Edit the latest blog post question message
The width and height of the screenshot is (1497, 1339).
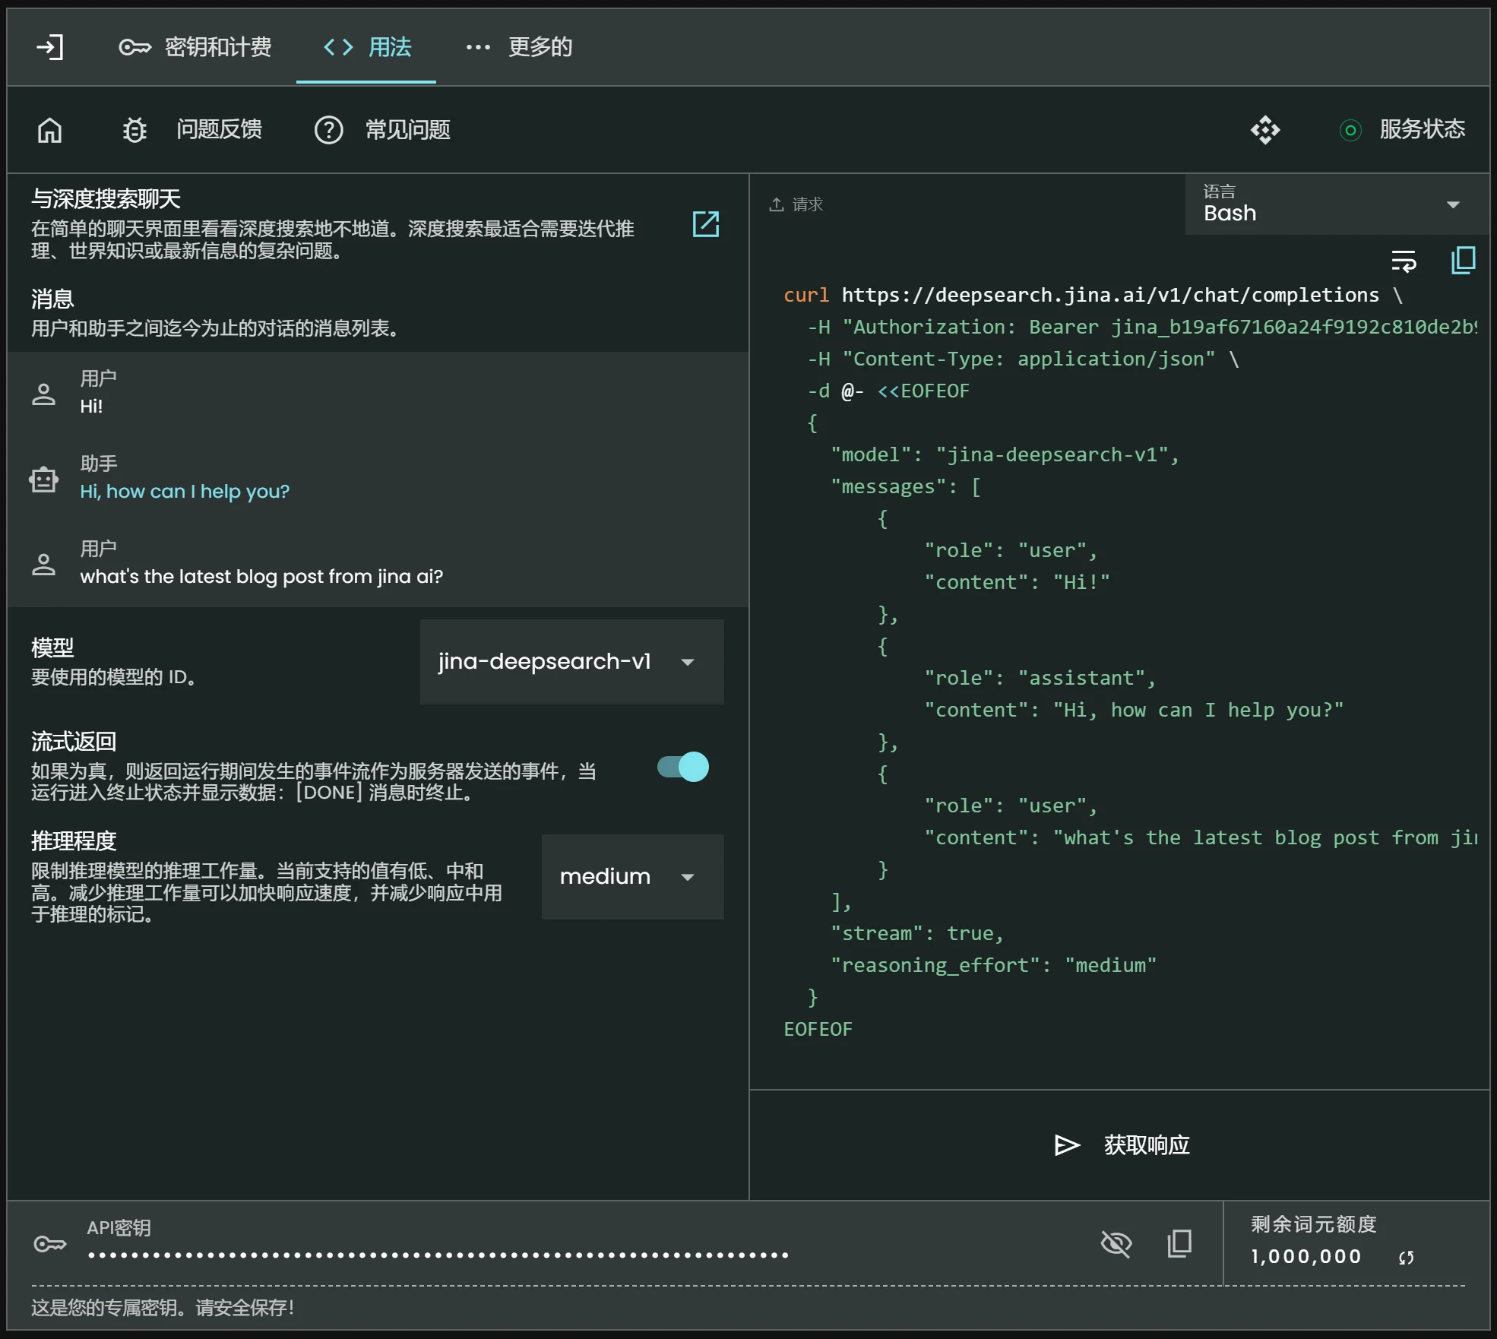pyautogui.click(x=261, y=577)
